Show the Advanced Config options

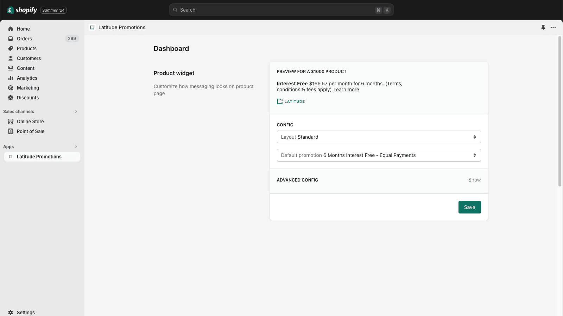474,180
